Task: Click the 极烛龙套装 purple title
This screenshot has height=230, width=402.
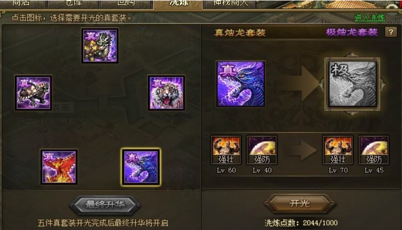Action: pyautogui.click(x=352, y=32)
